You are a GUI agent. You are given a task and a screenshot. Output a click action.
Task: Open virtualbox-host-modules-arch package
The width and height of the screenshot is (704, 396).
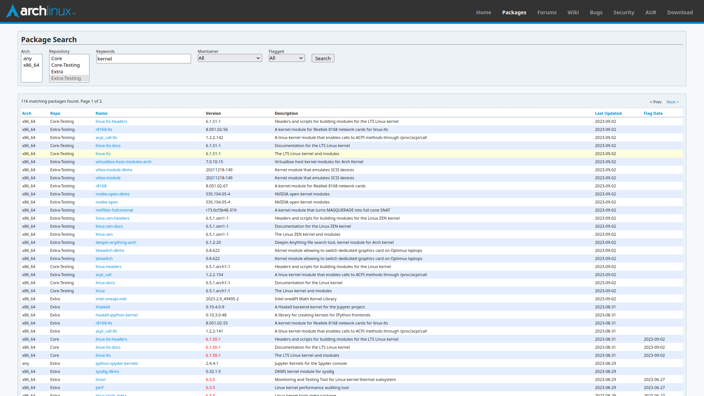coord(124,162)
